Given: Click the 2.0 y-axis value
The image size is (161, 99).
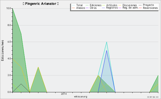Looking at the screenshot, I should click(9, 75).
